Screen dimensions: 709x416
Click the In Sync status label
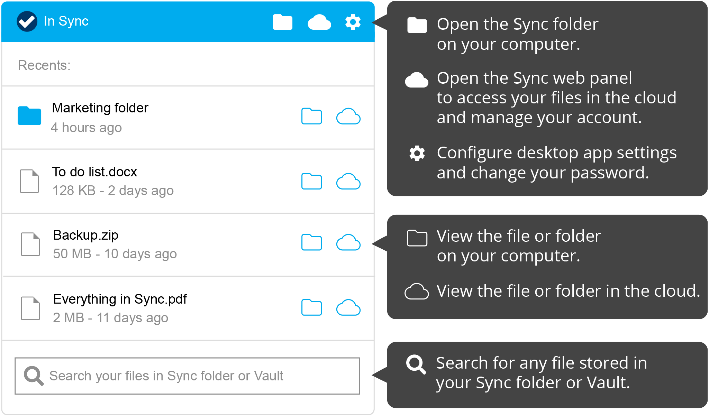click(66, 21)
